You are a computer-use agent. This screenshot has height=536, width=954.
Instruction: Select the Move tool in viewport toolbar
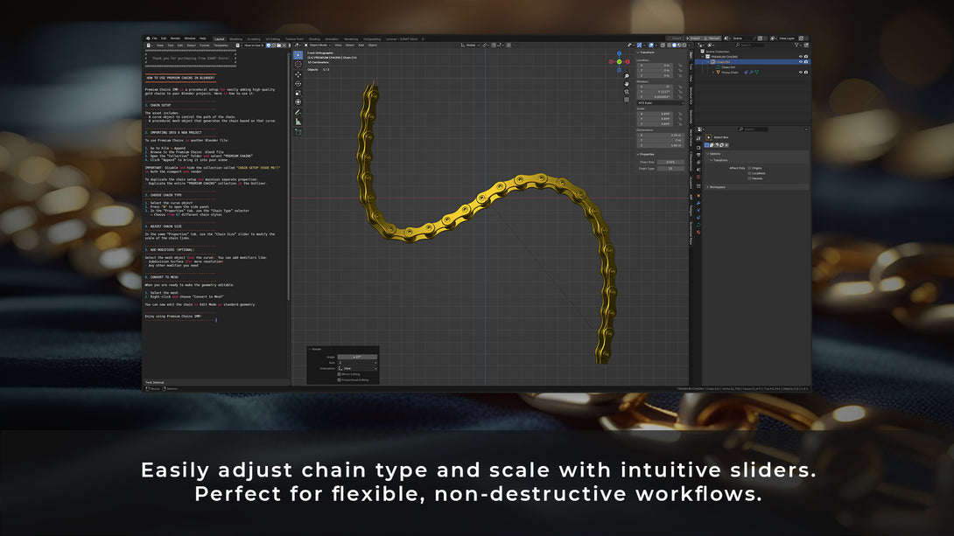298,74
